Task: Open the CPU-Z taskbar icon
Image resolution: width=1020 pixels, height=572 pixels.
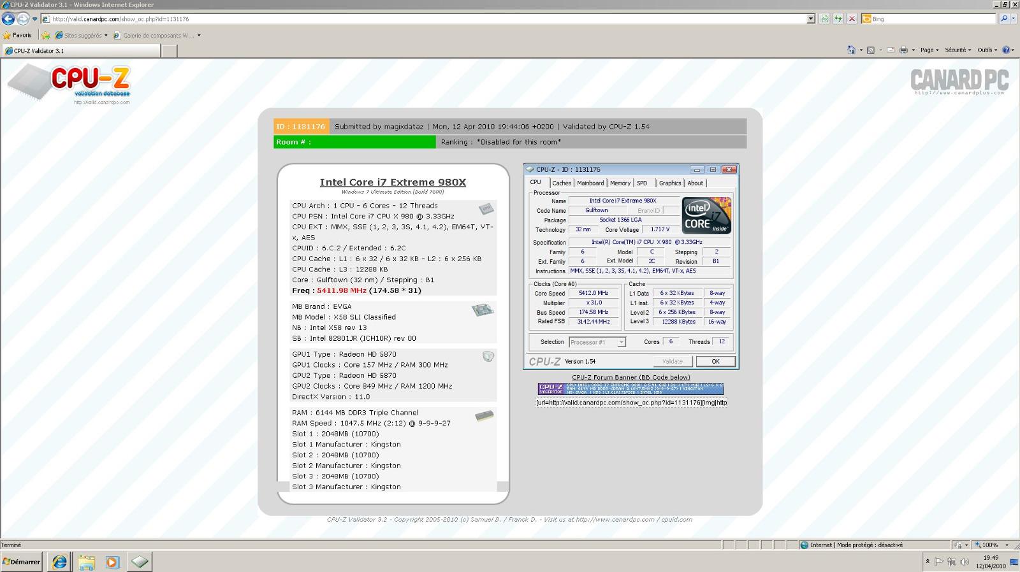Action: tap(140, 562)
